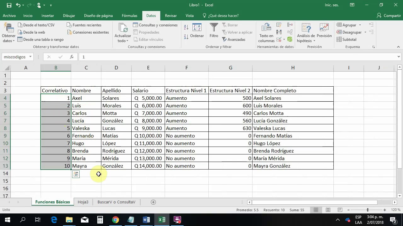Screen dimensions: 403x226
Task: Switch to Normal view in the status bar
Action: [x=316, y=210]
